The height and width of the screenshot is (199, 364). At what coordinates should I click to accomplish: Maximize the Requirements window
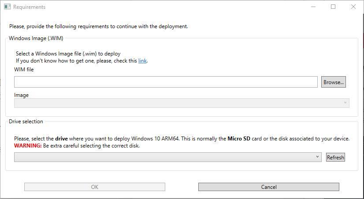click(x=333, y=7)
